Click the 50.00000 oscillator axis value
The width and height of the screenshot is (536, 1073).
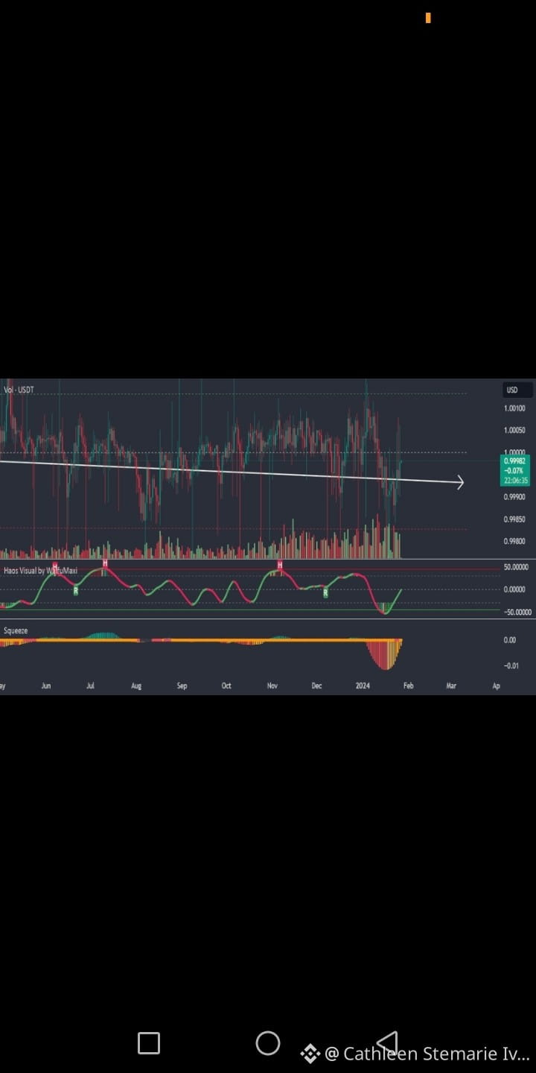point(516,567)
